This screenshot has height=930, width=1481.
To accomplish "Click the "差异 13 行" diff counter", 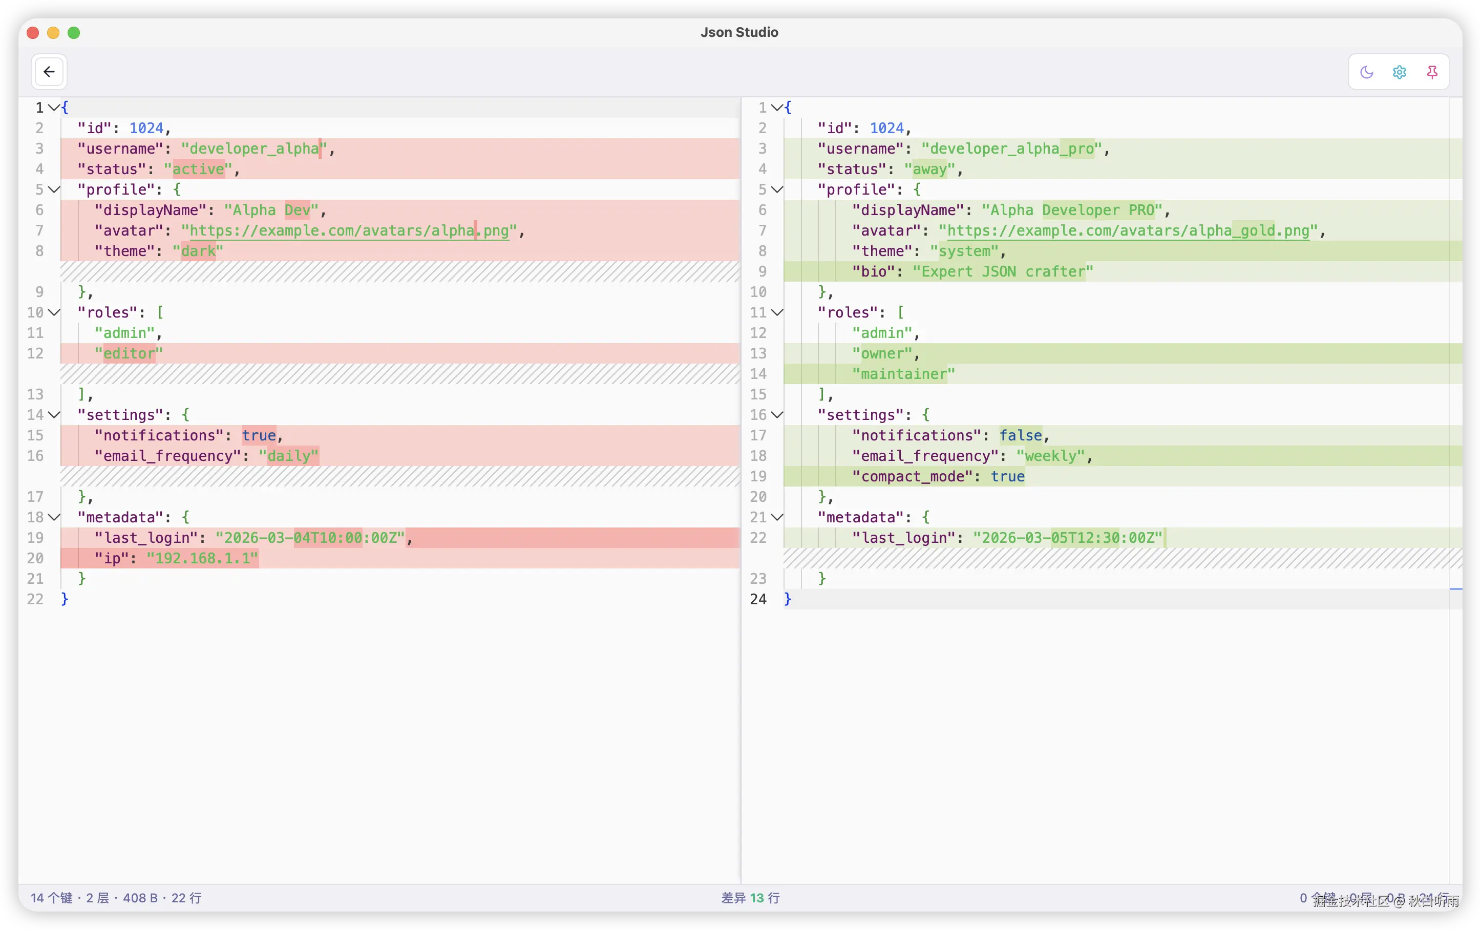I will [x=750, y=898].
